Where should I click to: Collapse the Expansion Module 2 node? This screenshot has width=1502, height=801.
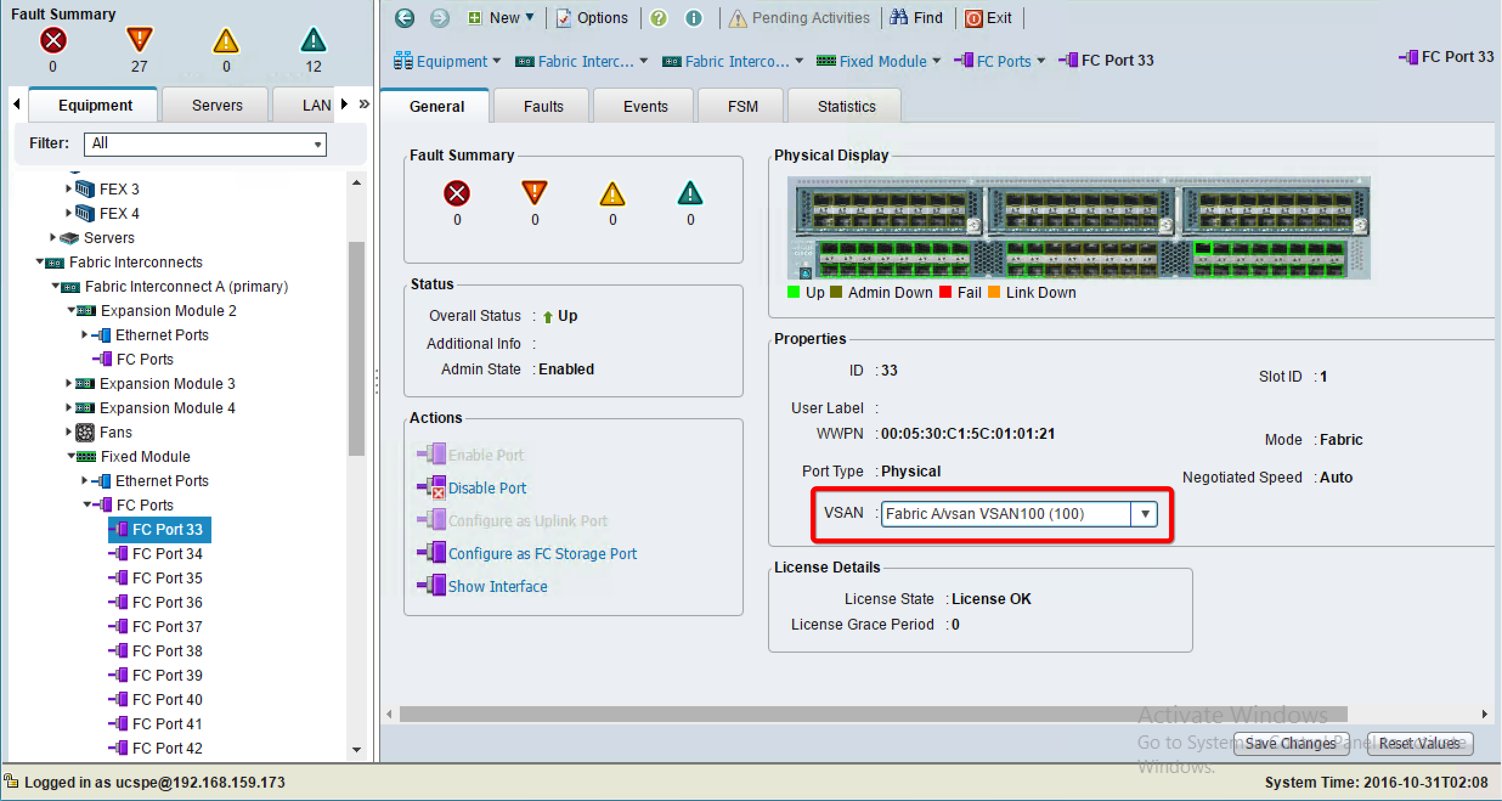coord(70,310)
